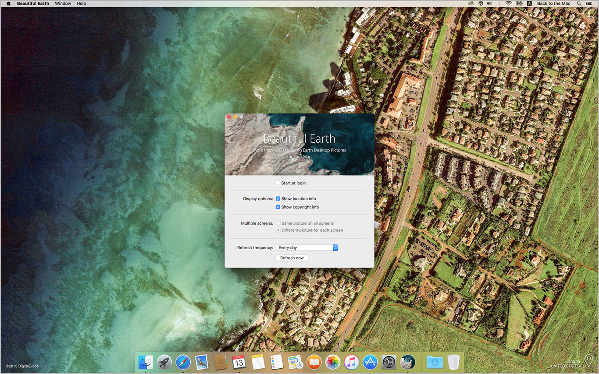Open Spotlight search magnifier
The width and height of the screenshot is (599, 374).
coord(579,4)
